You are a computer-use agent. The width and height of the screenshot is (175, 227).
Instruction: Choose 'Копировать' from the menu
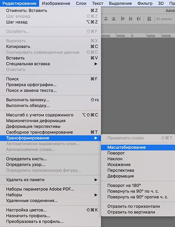pyautogui.click(x=50, y=46)
